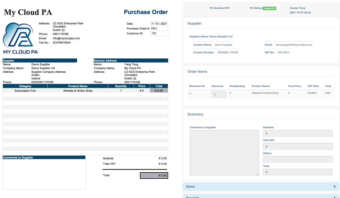Click the Supplier Name: Demo Supplier Ltd text

pos(211,36)
